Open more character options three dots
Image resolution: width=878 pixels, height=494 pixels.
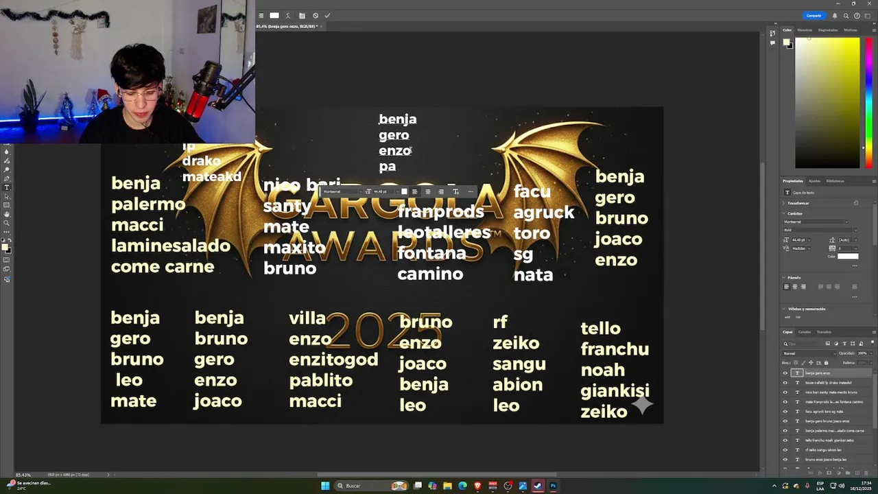[855, 266]
